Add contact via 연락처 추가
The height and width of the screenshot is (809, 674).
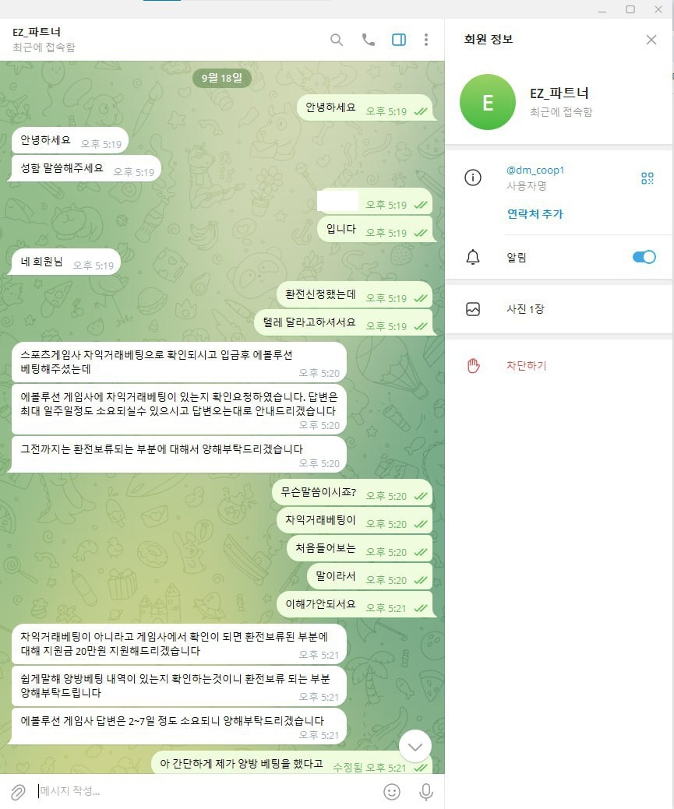535,213
